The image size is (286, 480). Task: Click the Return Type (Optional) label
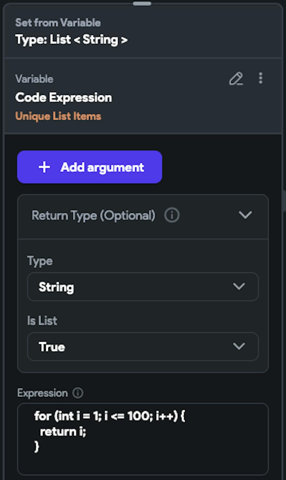coord(93,215)
